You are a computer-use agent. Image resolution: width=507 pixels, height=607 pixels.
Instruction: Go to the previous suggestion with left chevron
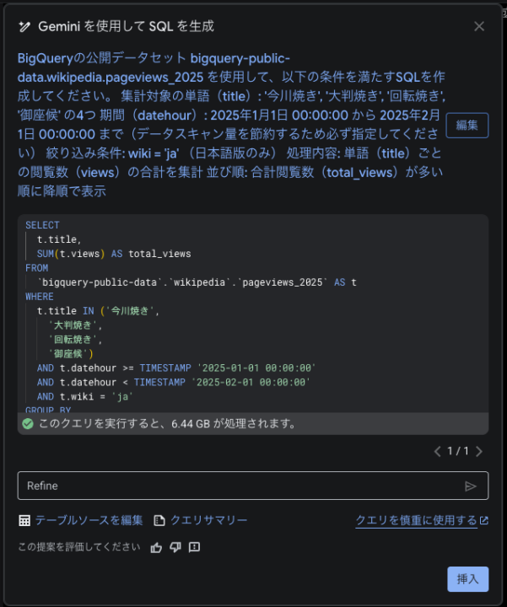pos(437,451)
